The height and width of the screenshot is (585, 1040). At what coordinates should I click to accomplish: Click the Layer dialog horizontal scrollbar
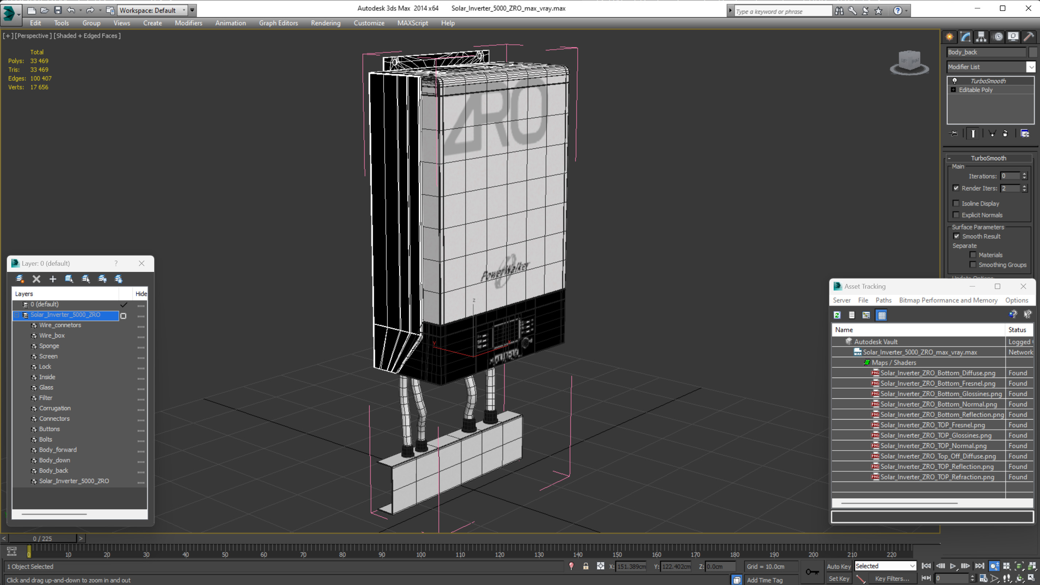click(x=54, y=514)
